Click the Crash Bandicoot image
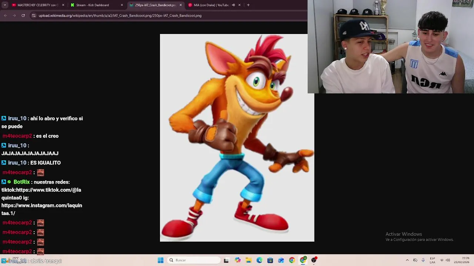The image size is (474, 266). coord(237,138)
